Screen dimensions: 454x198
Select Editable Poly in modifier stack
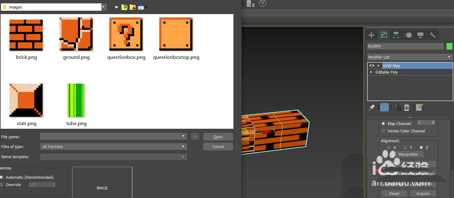click(410, 72)
